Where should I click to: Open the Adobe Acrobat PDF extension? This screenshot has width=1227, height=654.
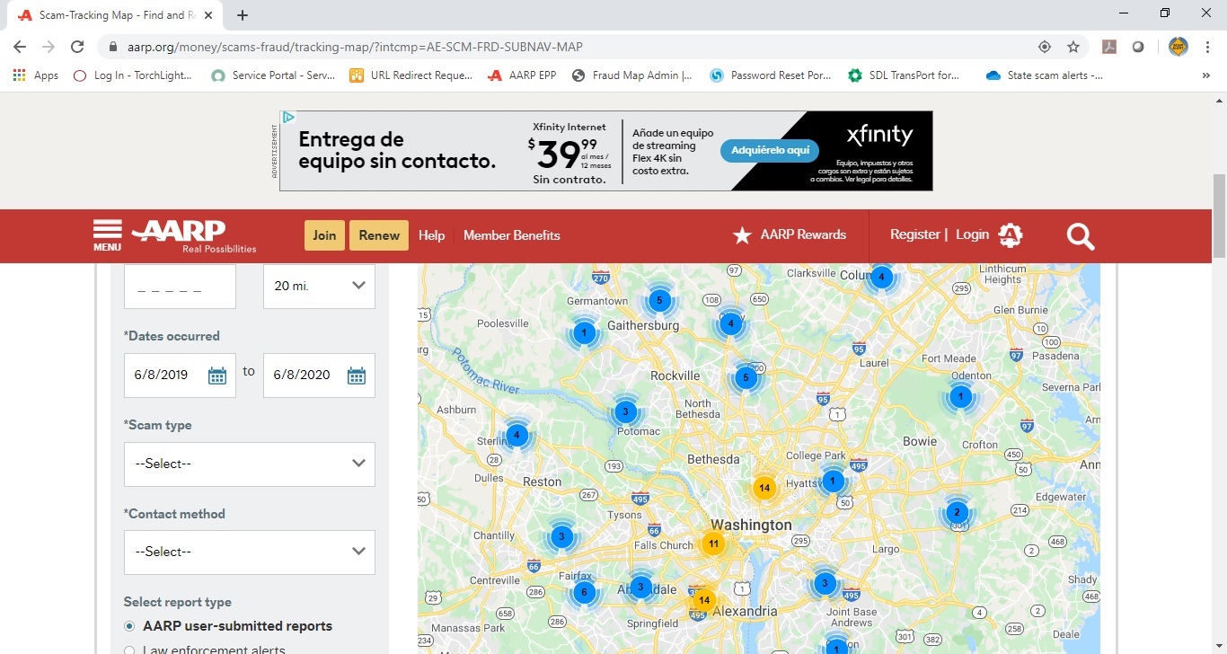click(x=1109, y=47)
